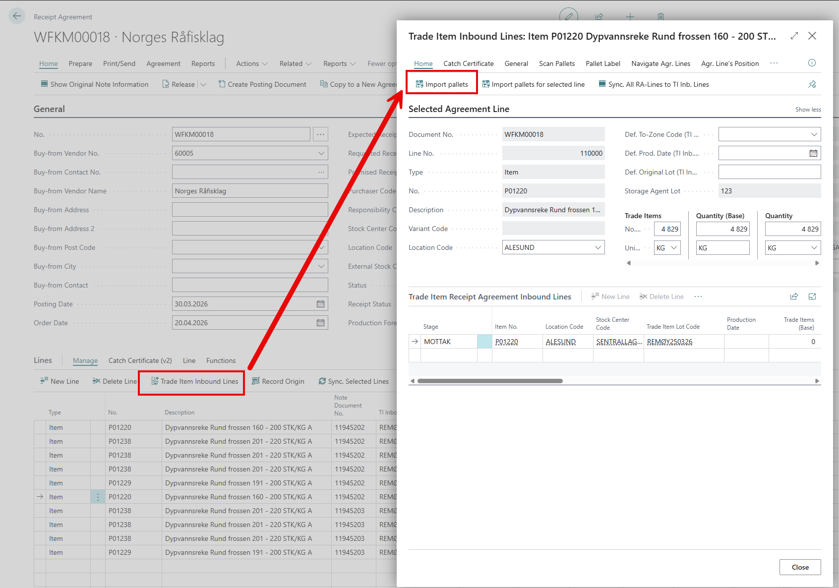
Task: Open the Def. To-Zone Code dropdown
Action: [x=814, y=134]
